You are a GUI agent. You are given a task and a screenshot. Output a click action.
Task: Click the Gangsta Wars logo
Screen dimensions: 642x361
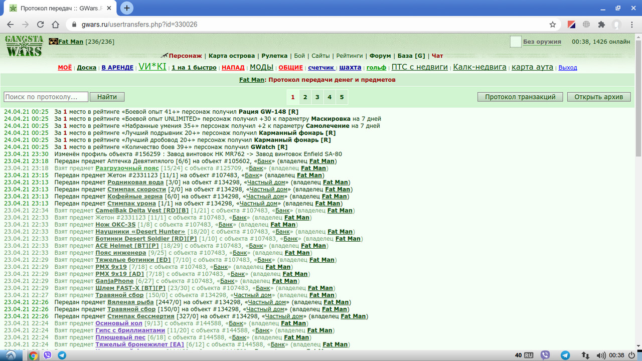click(24, 46)
